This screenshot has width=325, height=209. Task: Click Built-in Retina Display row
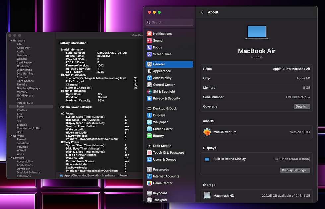tap(257, 159)
